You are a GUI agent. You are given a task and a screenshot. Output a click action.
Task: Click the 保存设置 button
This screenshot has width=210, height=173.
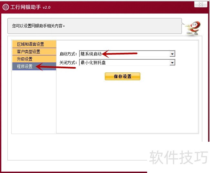123,76
